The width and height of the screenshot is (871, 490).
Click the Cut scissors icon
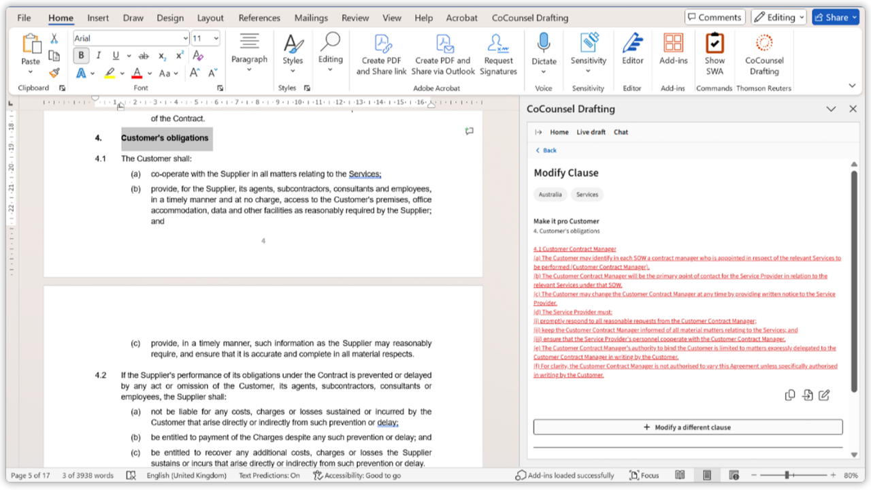tap(54, 39)
